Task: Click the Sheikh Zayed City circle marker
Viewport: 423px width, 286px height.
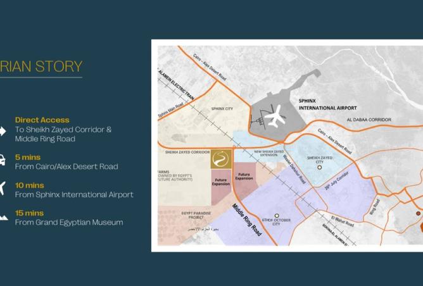Action: tap(320, 168)
